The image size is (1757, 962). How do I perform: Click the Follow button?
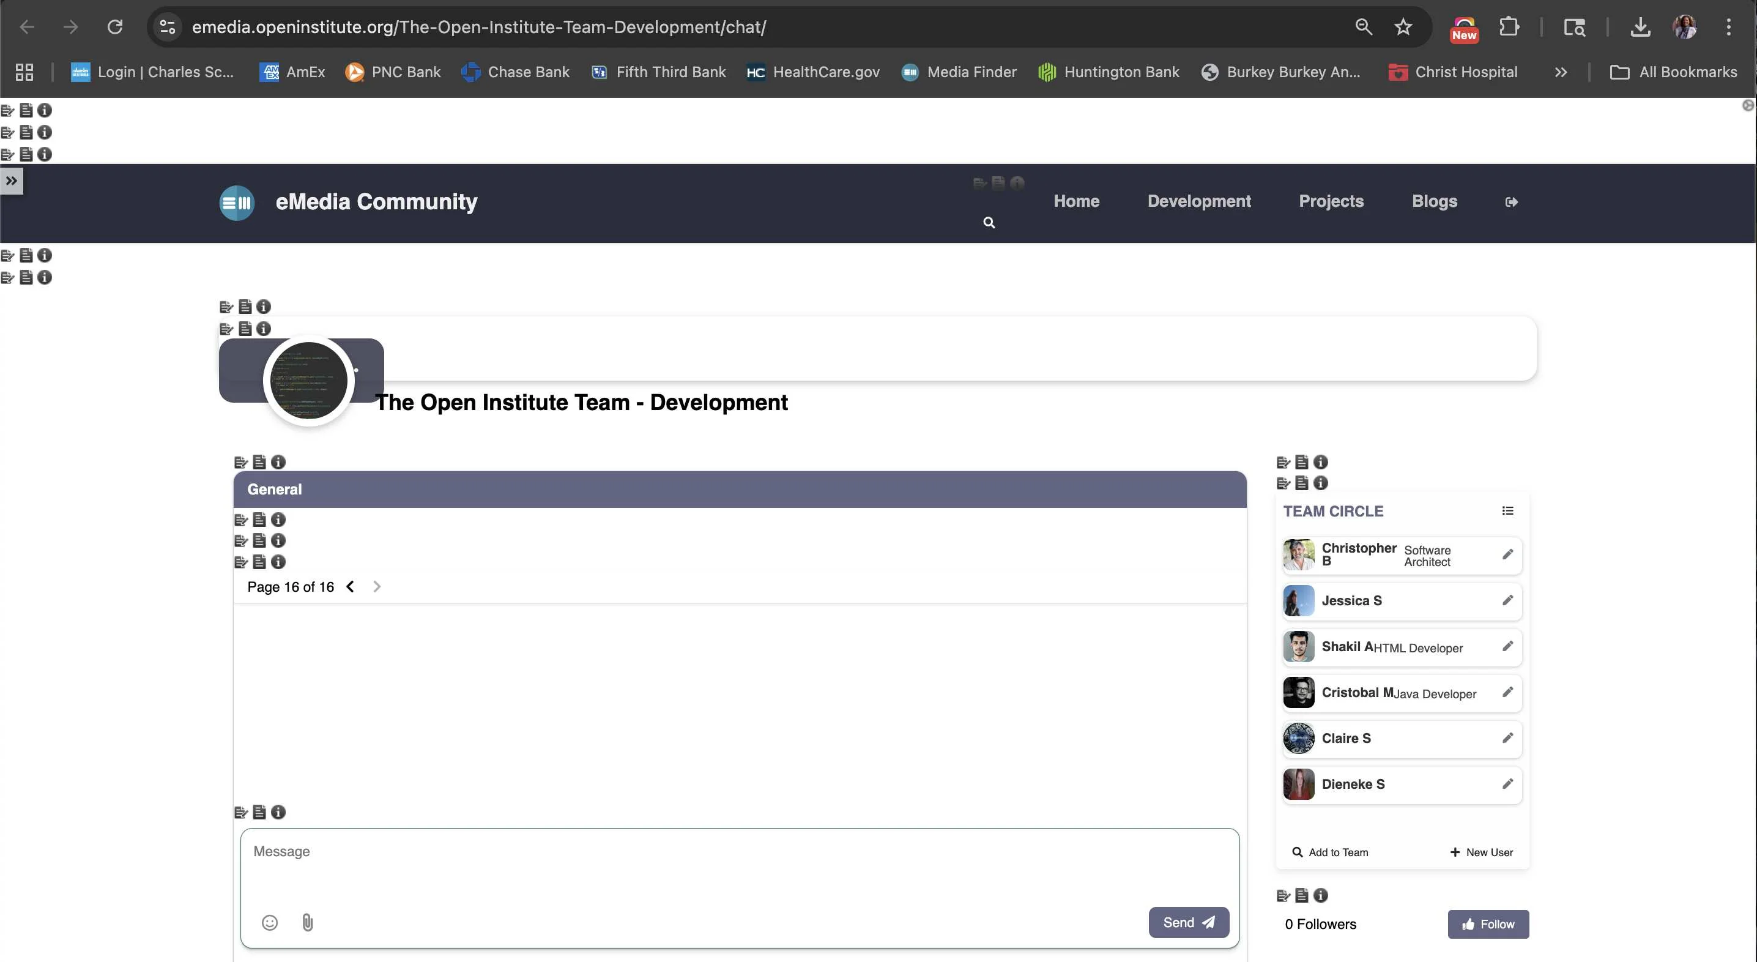(1488, 924)
